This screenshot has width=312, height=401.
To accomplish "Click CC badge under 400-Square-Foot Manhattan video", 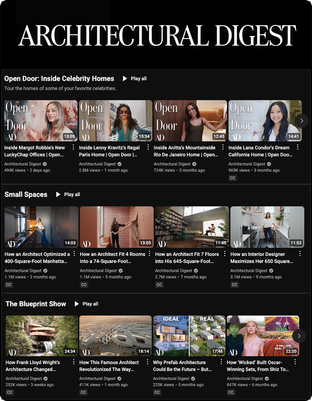I will tap(9, 285).
